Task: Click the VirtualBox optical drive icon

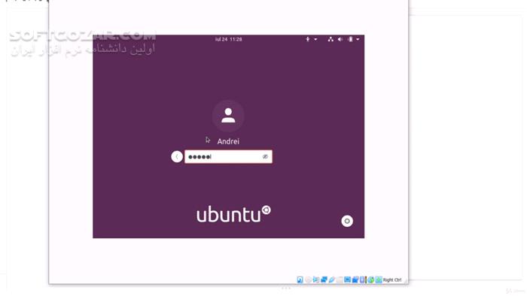Action: [308, 279]
